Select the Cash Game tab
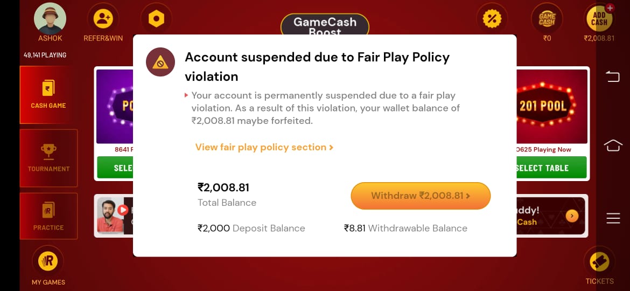630x291 pixels. pyautogui.click(x=48, y=95)
